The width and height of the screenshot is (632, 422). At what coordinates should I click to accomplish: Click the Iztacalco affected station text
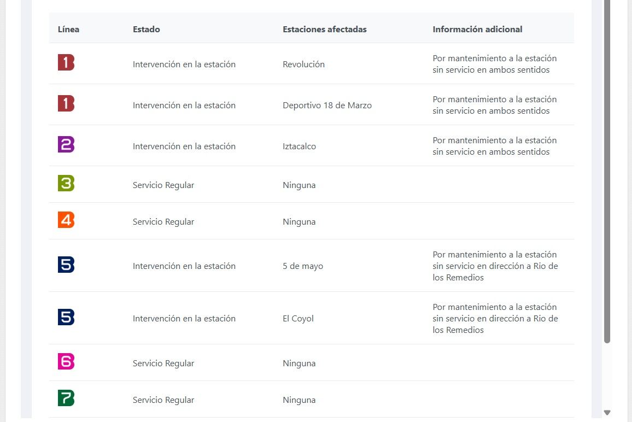(x=299, y=146)
